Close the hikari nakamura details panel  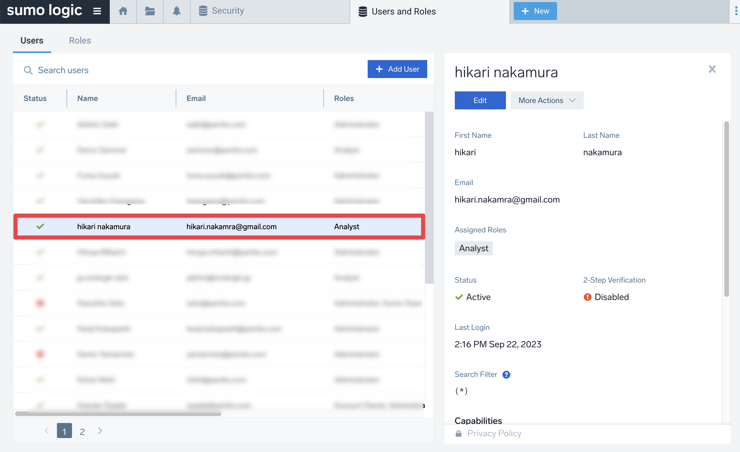click(x=712, y=69)
